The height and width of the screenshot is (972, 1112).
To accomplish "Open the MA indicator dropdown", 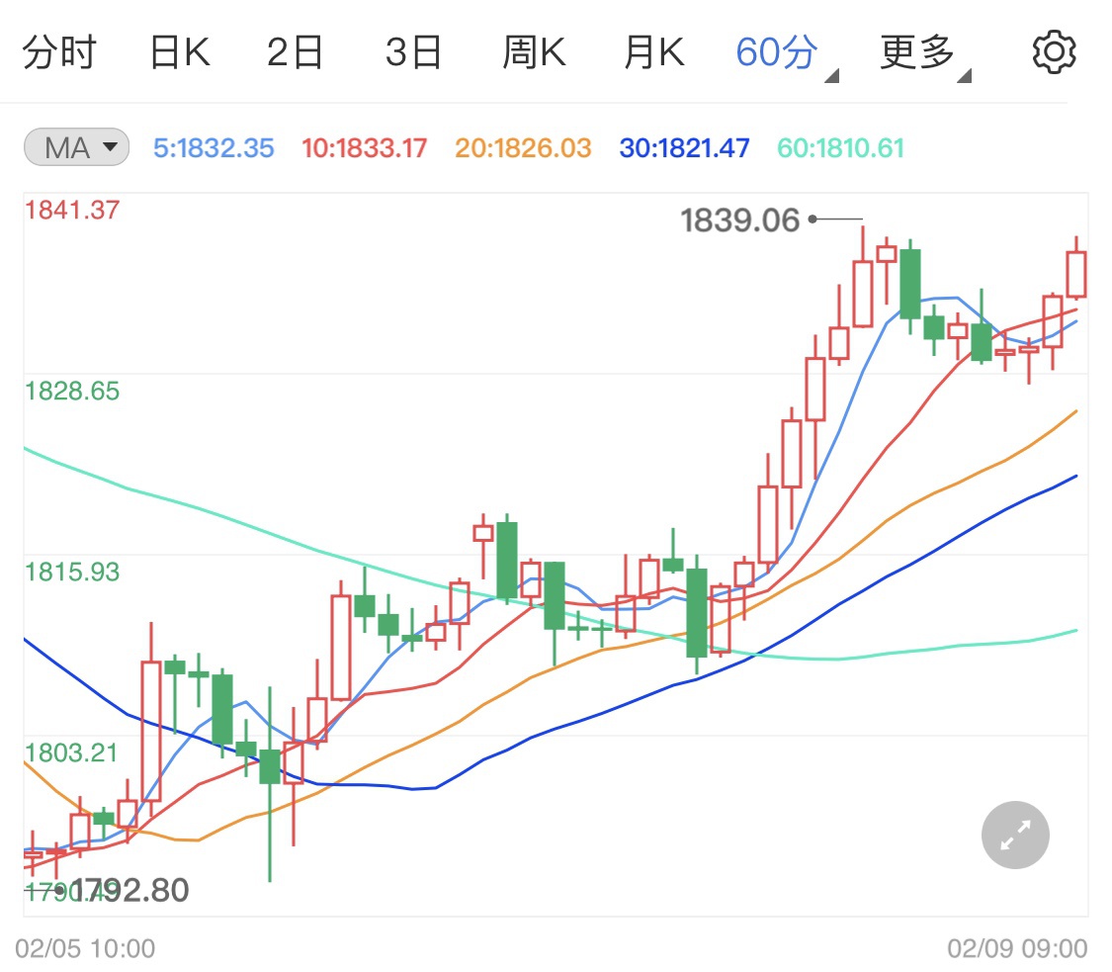I will click(76, 147).
